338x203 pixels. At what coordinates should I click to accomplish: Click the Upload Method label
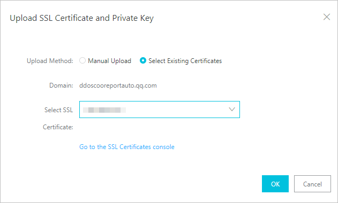[x=50, y=61]
